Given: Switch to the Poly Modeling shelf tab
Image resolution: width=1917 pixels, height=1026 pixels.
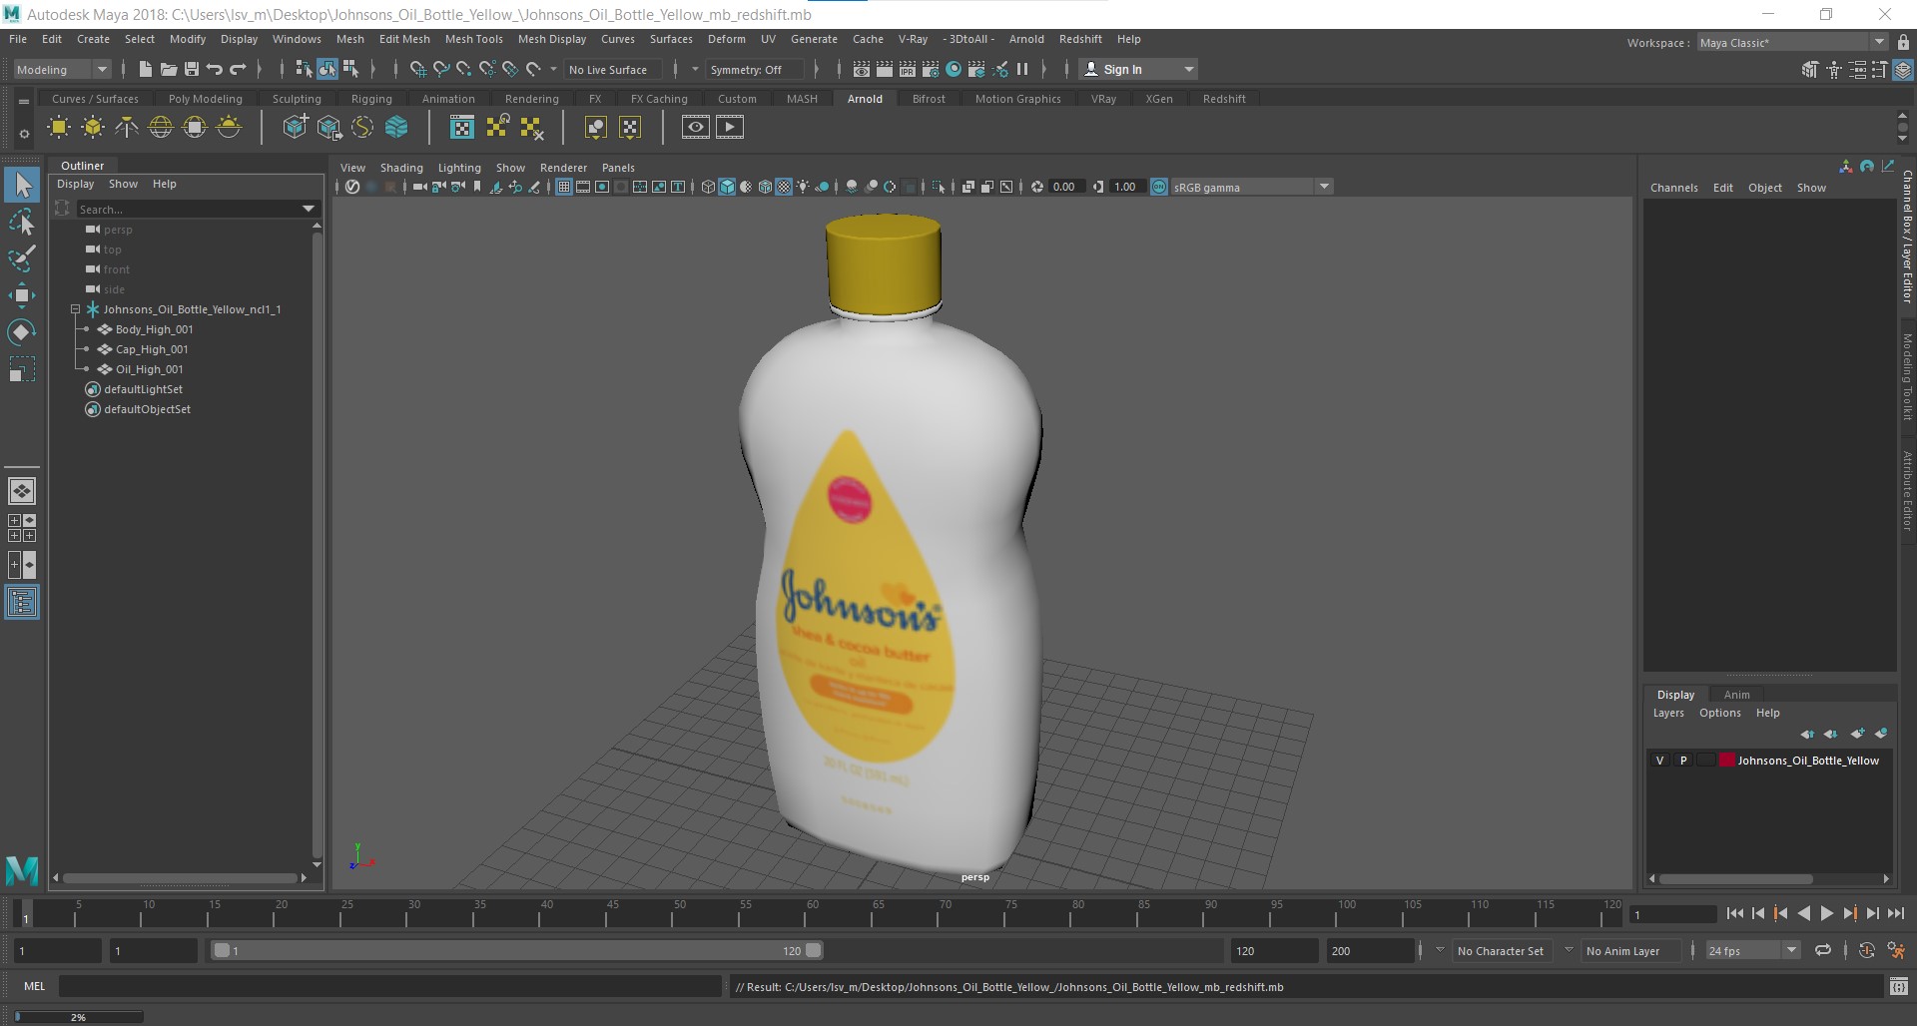Looking at the screenshot, I should [x=206, y=99].
